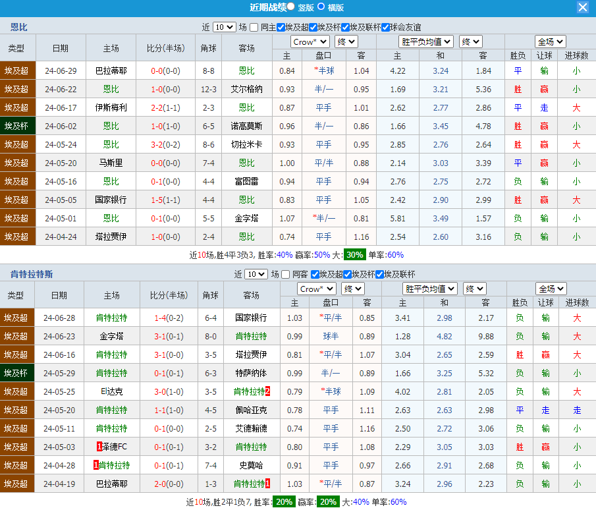Click the green 埃及杯 badge dated 24-06-02
The image size is (596, 508).
point(16,126)
